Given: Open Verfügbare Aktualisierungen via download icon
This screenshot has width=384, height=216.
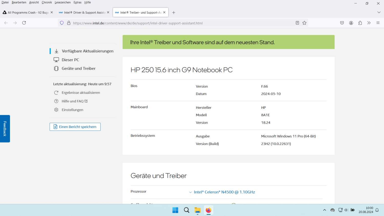Looking at the screenshot, I should pos(56,51).
